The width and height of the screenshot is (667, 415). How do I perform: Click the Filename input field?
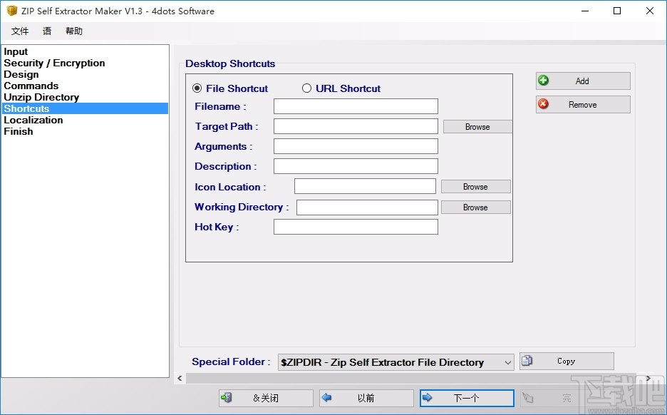[356, 106]
